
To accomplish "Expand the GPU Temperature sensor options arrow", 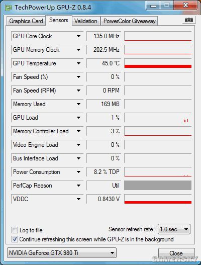I will [x=78, y=63].
